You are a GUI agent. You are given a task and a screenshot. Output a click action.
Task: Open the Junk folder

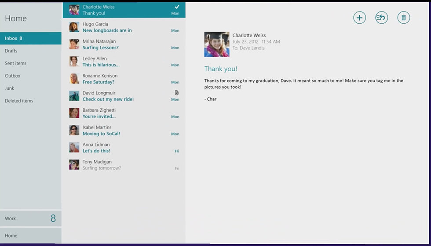click(x=10, y=88)
